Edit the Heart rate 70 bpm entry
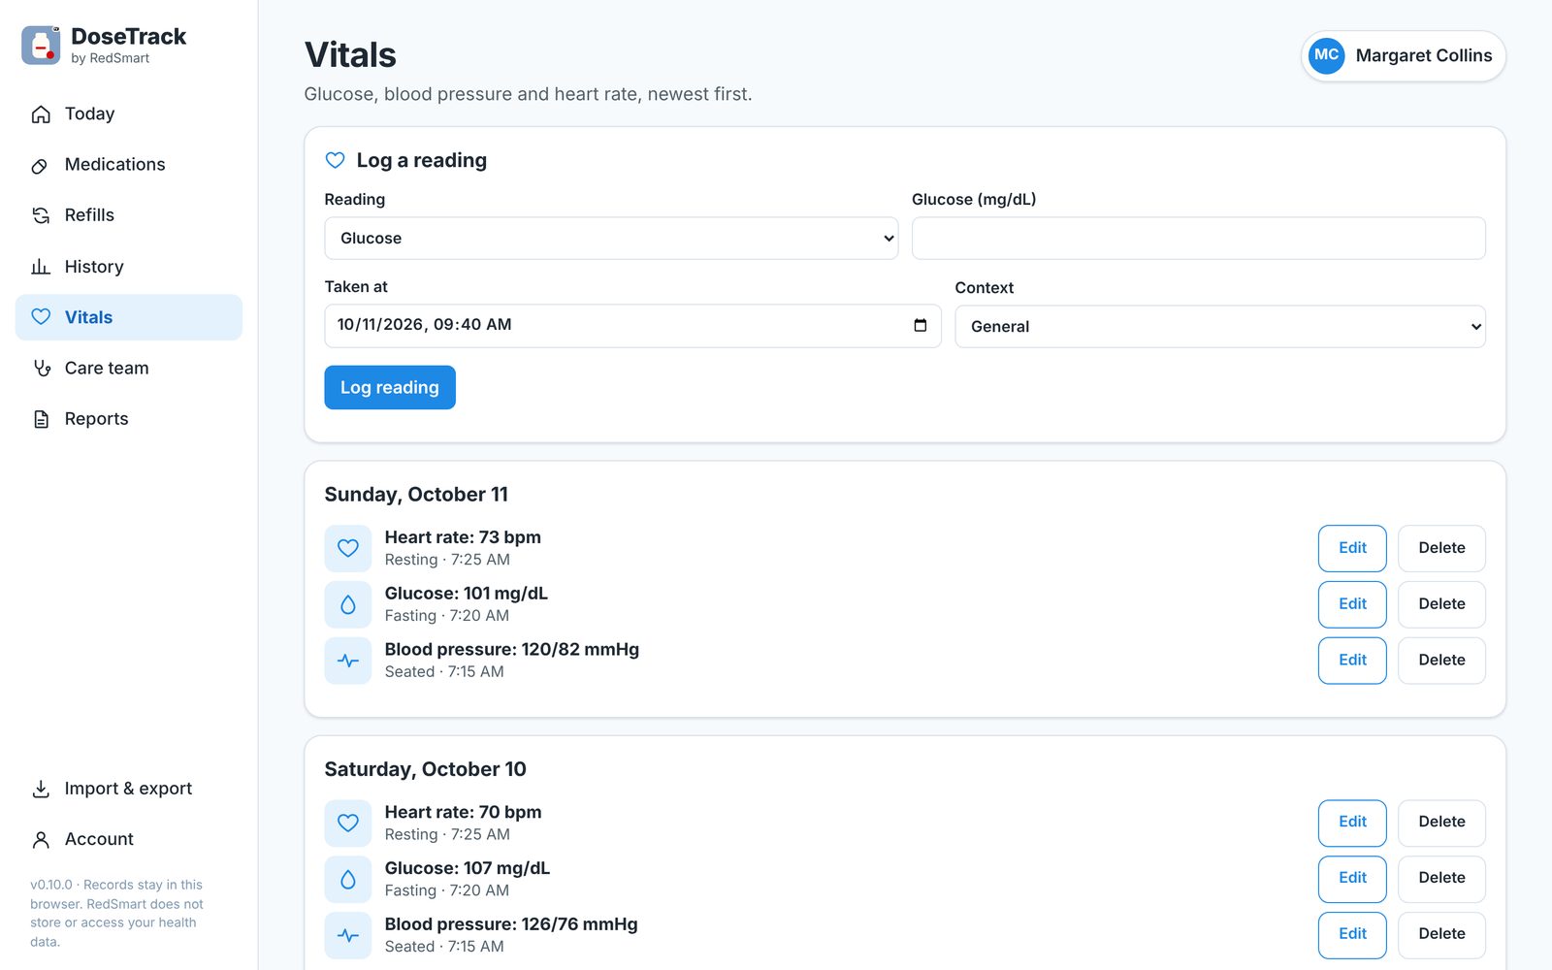Viewport: 1552px width, 970px height. [x=1352, y=823]
